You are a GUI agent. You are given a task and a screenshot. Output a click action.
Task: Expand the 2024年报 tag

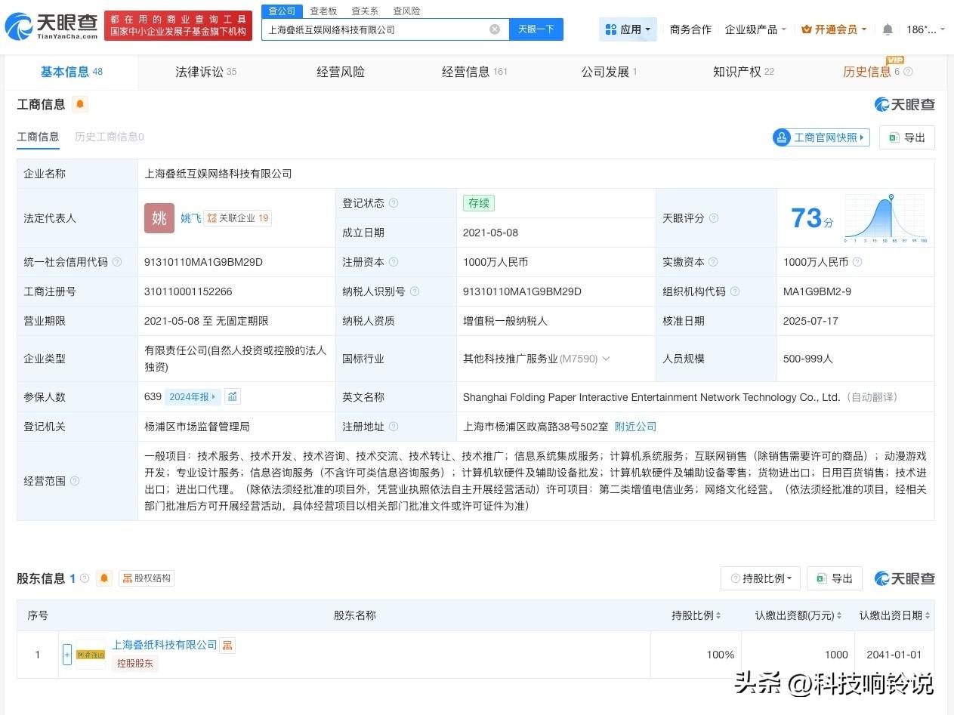coord(193,396)
